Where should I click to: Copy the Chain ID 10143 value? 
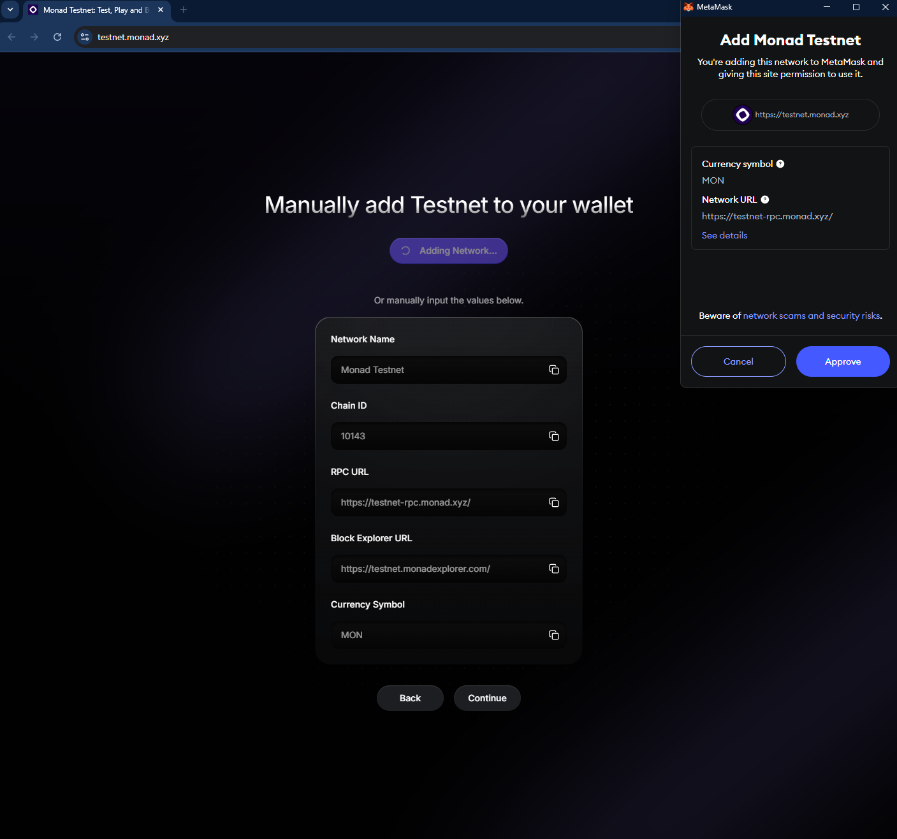pyautogui.click(x=553, y=436)
